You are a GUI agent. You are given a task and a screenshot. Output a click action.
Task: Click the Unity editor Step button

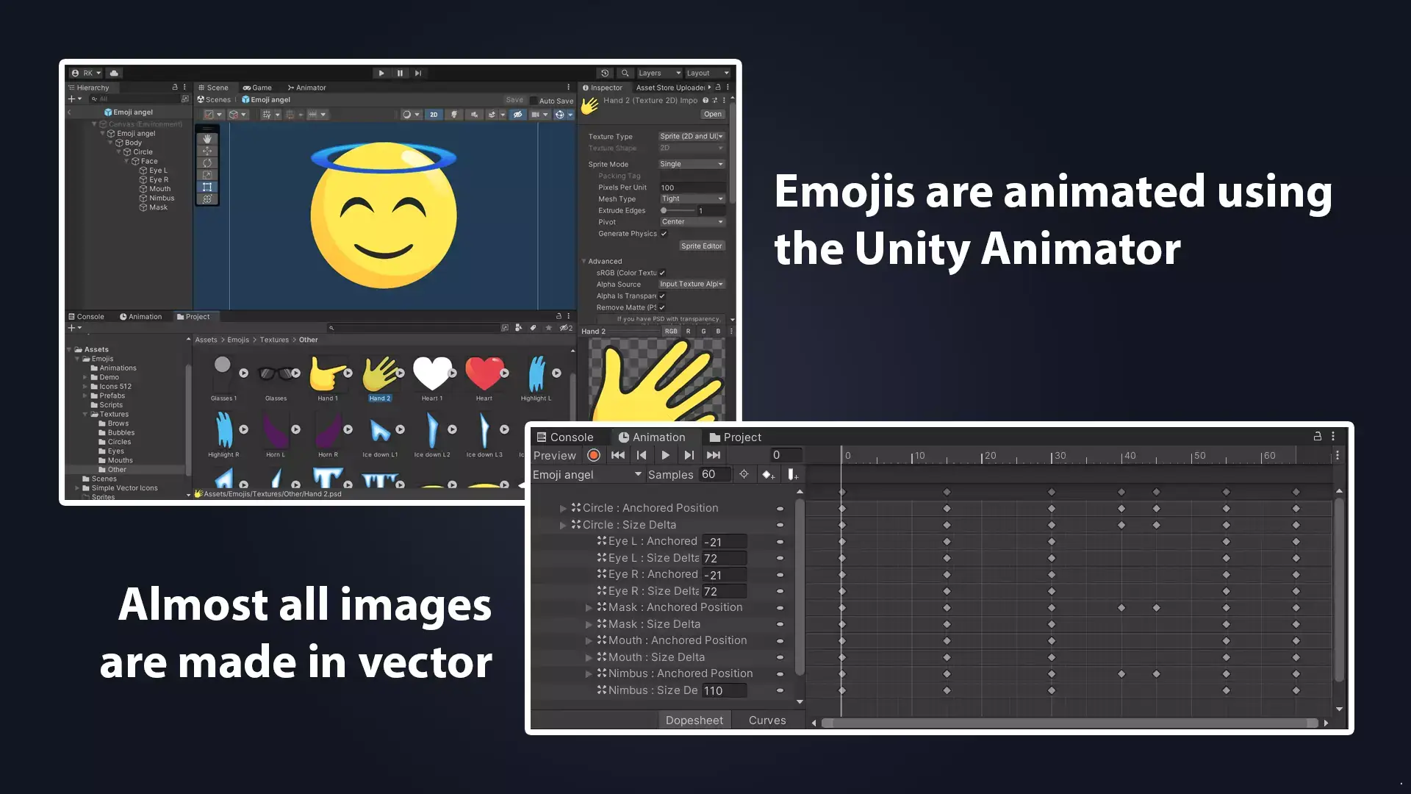[x=418, y=73]
